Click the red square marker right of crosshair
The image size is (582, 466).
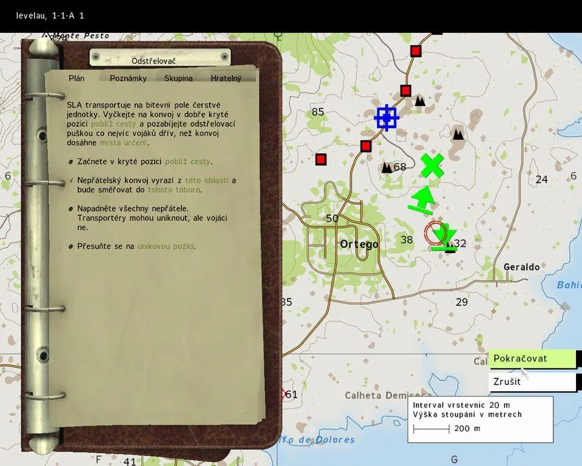(x=406, y=91)
